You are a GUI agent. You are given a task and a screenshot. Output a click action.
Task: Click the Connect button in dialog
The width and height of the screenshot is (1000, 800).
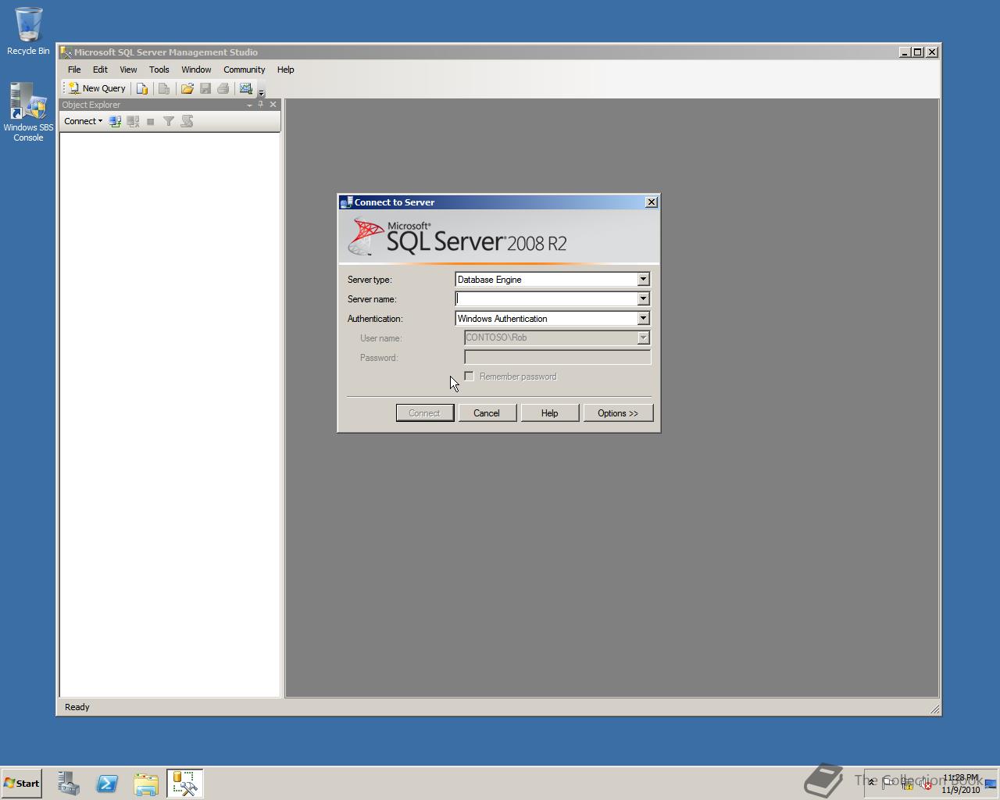pyautogui.click(x=425, y=413)
